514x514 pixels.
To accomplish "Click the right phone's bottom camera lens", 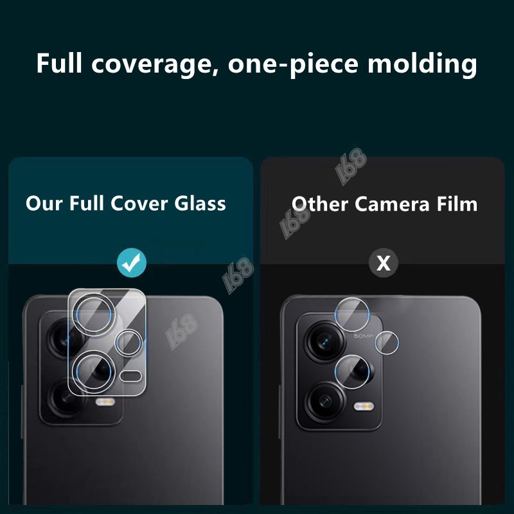I will [325, 400].
